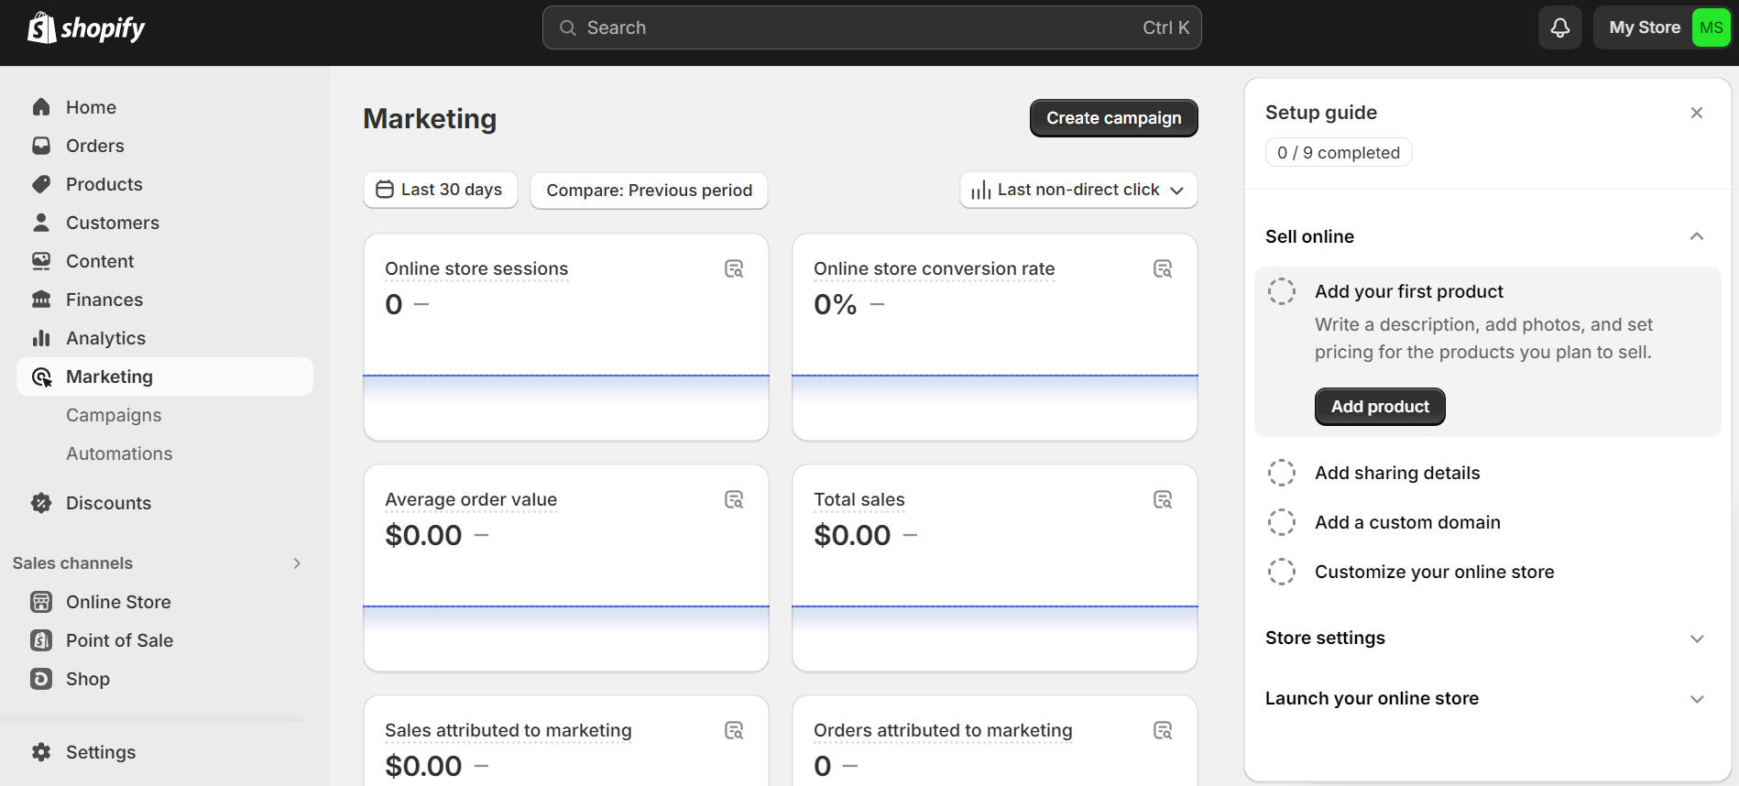Click the Point of Sale icon
This screenshot has width=1739, height=786.
41,640
